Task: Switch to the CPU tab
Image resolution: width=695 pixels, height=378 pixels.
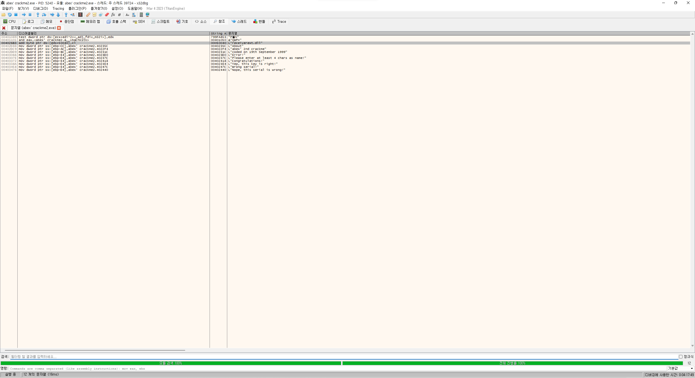Action: click(10, 21)
